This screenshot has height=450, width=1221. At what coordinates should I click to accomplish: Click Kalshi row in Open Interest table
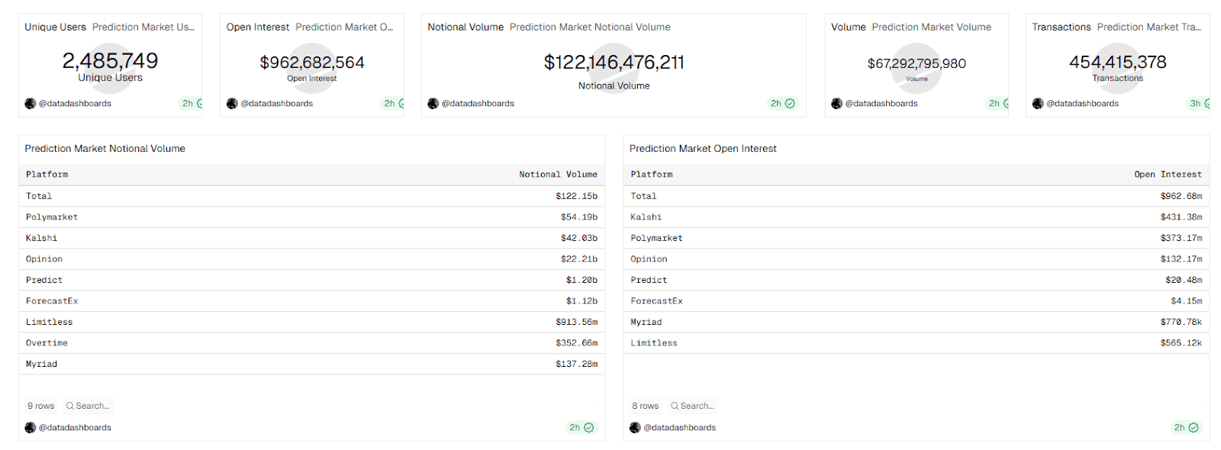[x=916, y=217]
